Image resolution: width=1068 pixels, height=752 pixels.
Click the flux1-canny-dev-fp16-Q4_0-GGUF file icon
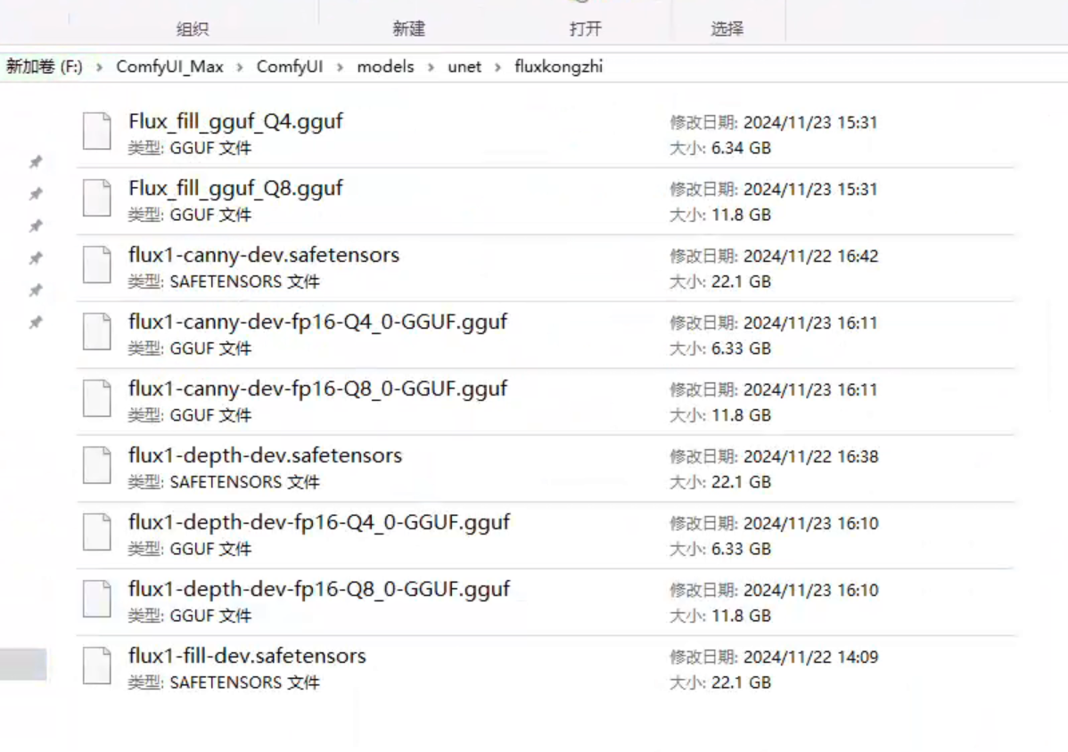[x=97, y=332]
